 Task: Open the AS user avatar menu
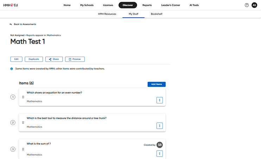(x=254, y=5)
